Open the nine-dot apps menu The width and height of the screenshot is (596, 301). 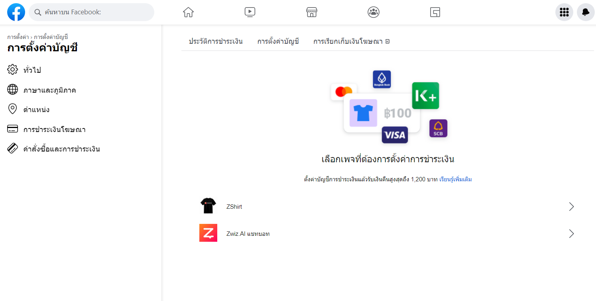click(x=564, y=12)
